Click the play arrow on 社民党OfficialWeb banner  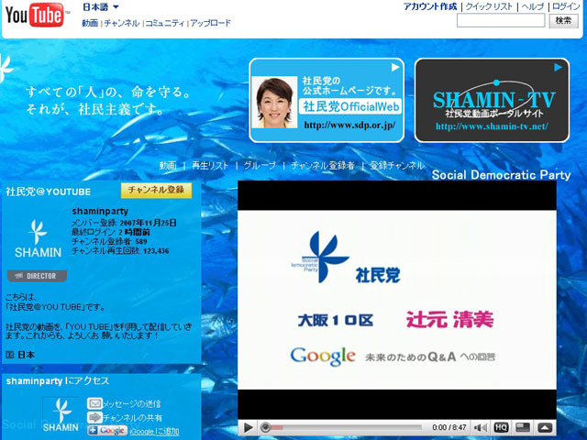coord(395,67)
